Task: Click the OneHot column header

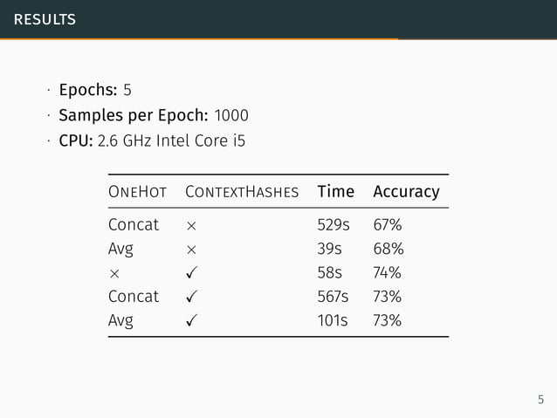Action: (x=137, y=191)
